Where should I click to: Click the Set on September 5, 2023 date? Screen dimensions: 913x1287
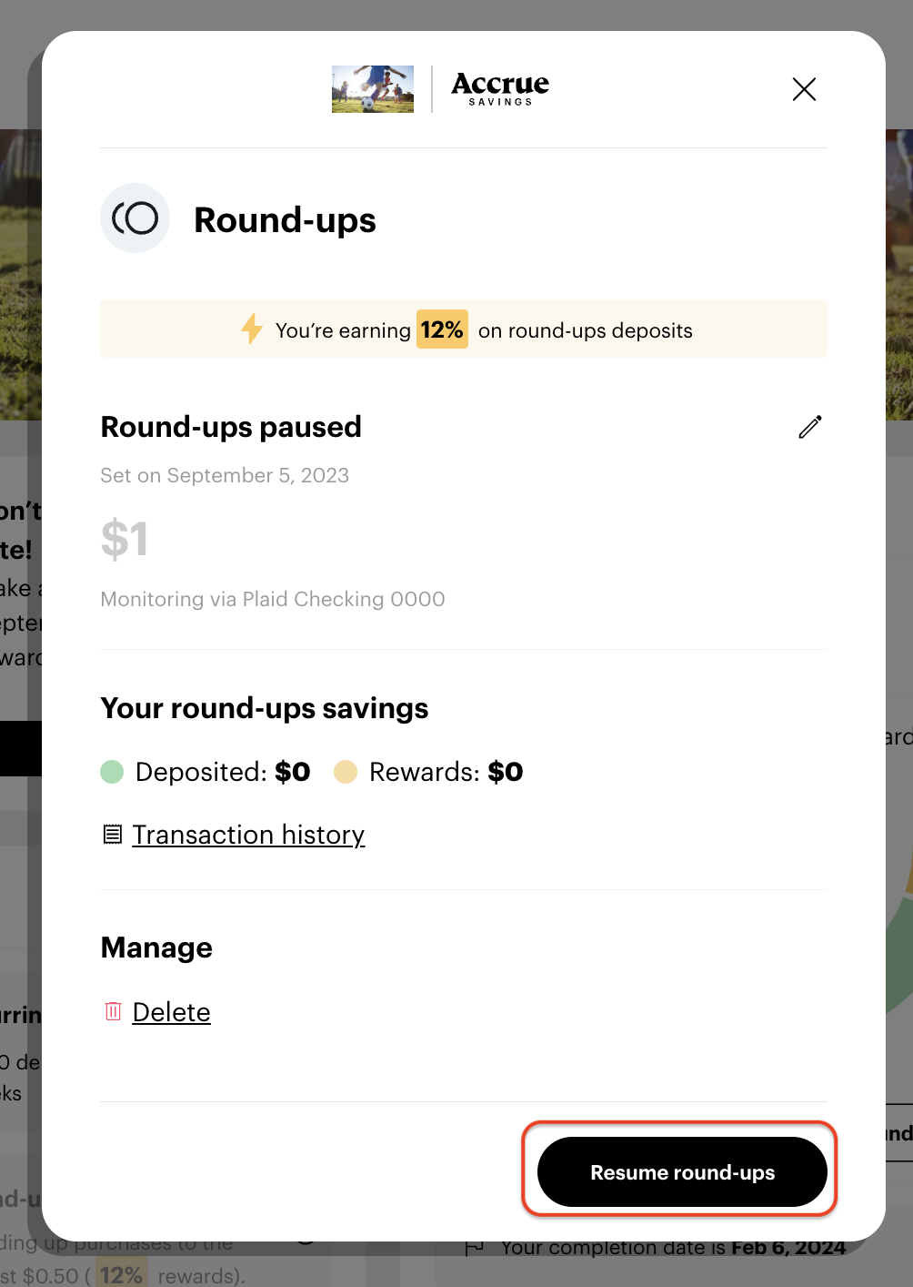click(225, 475)
